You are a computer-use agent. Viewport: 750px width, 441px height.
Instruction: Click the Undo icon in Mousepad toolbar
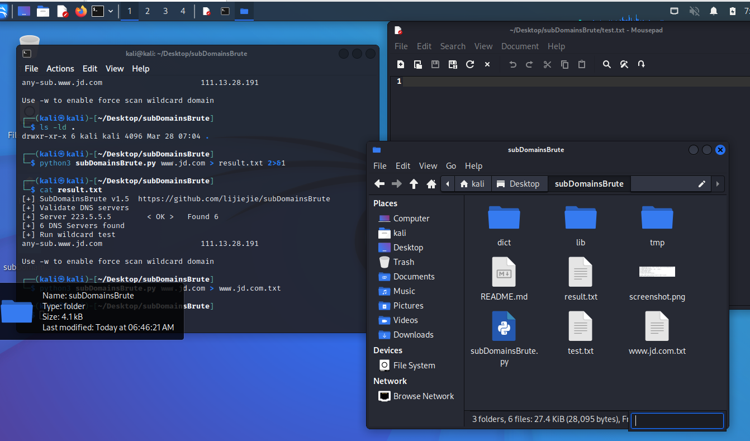(512, 64)
